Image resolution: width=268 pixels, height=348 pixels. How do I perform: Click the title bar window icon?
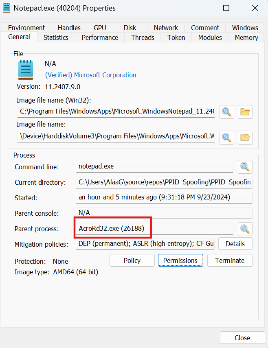click(x=7, y=8)
